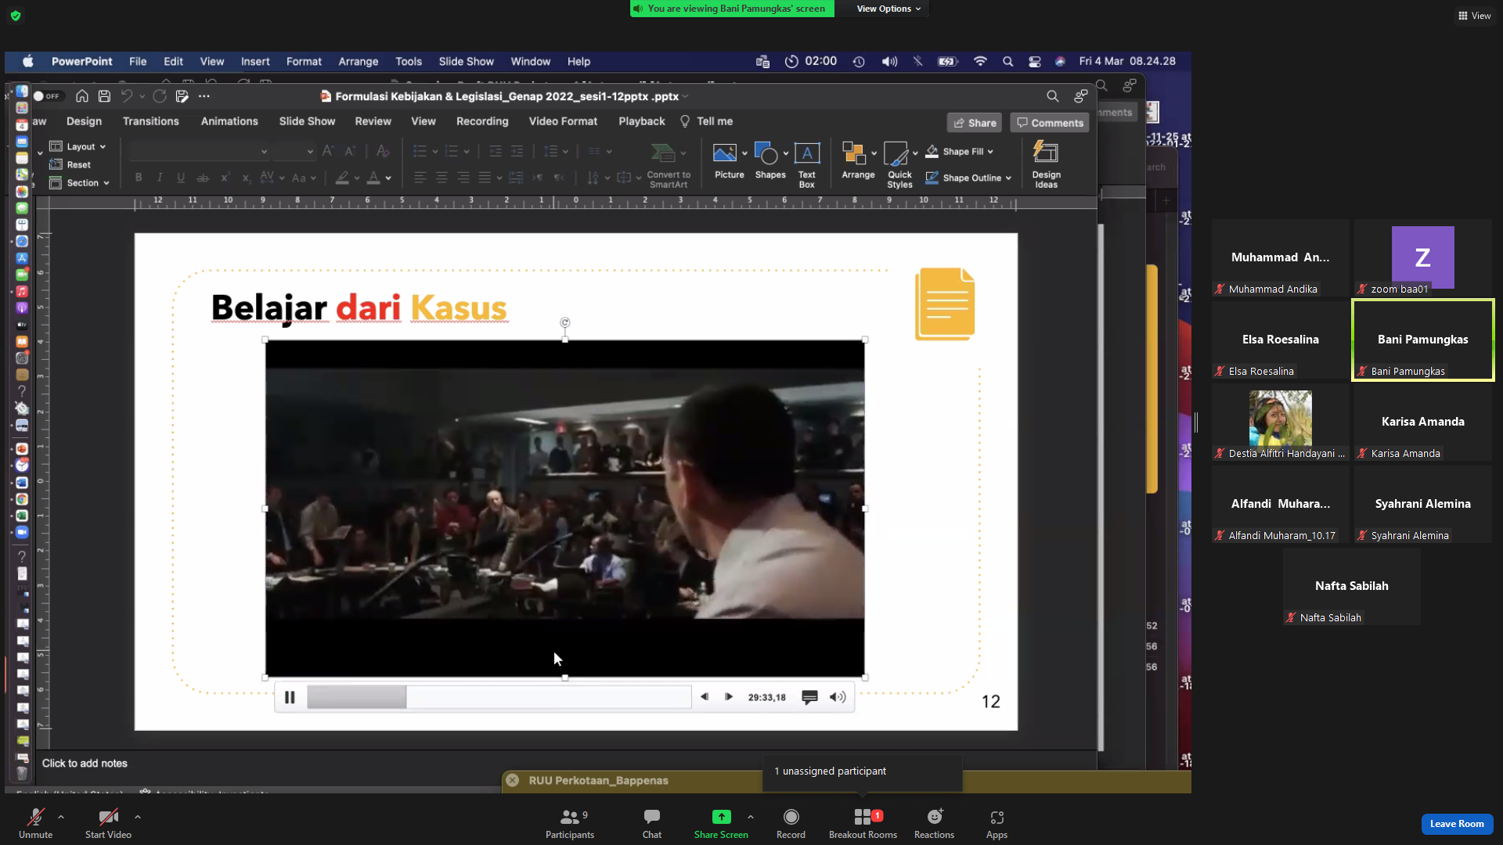The width and height of the screenshot is (1503, 845).
Task: Click the yellow document icon on the slide
Action: tap(945, 304)
